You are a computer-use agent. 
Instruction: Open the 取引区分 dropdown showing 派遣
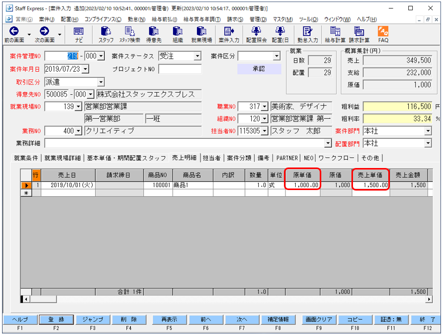coord(101,82)
